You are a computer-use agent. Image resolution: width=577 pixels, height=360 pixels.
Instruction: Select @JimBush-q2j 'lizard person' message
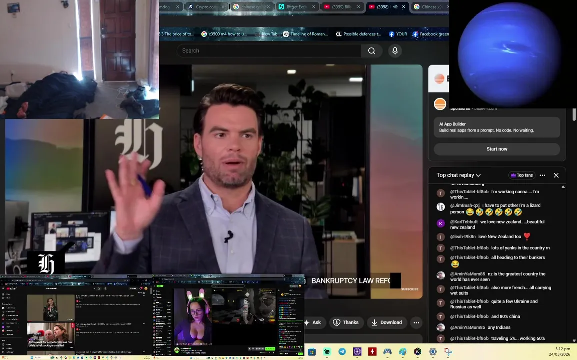point(495,209)
